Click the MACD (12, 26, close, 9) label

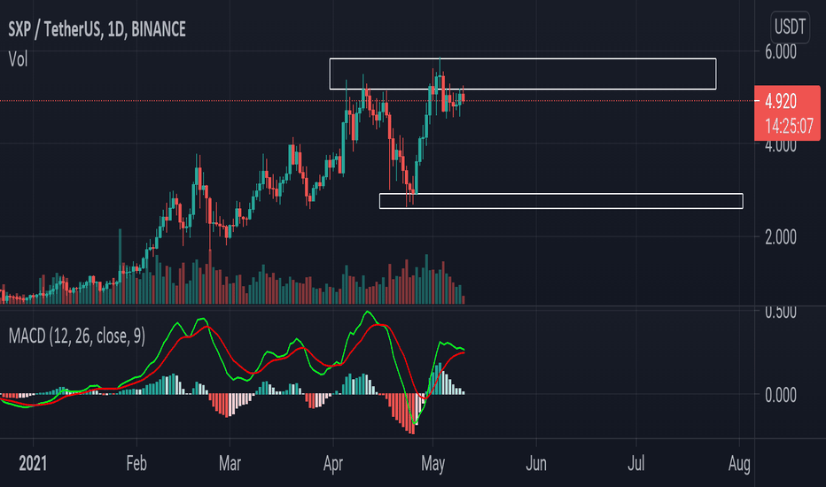tap(77, 336)
